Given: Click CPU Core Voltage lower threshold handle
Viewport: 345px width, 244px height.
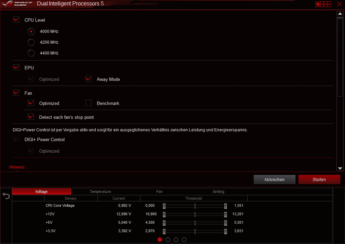Looking at the screenshot, I should point(164,206).
